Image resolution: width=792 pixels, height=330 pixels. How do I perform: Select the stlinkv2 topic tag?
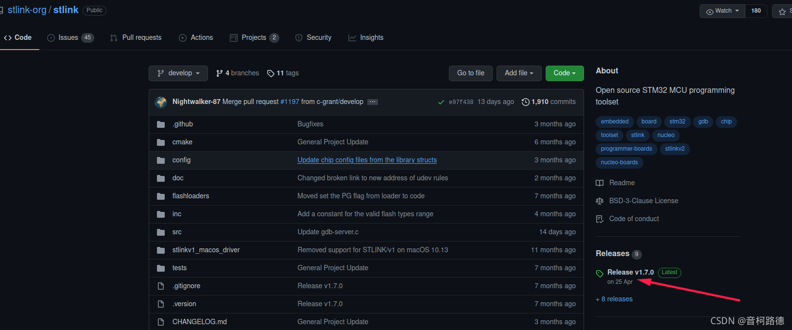(x=674, y=149)
